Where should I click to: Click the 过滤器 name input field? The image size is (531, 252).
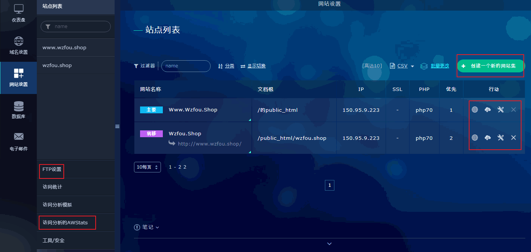point(186,66)
